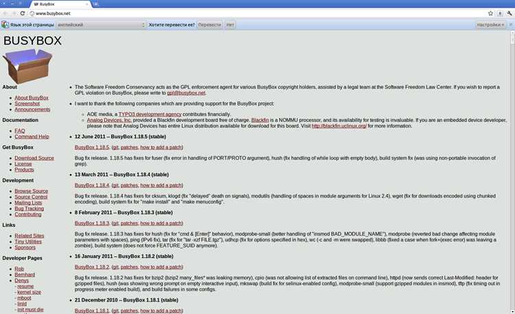Screen dimensions: 515x314
Task: Bookmark this page with the star icon
Action: [x=491, y=14]
